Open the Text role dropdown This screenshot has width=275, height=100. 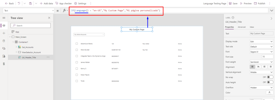[x=261, y=47]
